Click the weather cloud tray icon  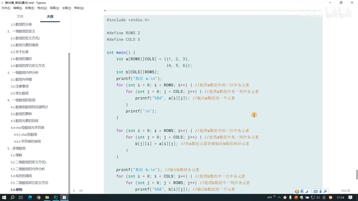[x=302, y=197]
